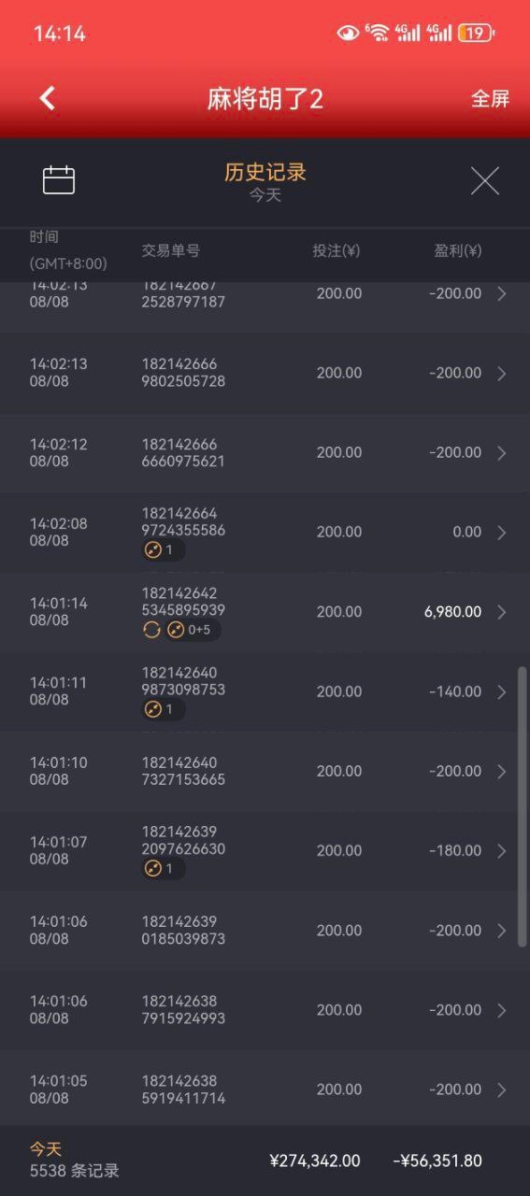Image resolution: width=530 pixels, height=1196 pixels.
Task: Open details chevron for the -180.00 record
Action: click(502, 851)
